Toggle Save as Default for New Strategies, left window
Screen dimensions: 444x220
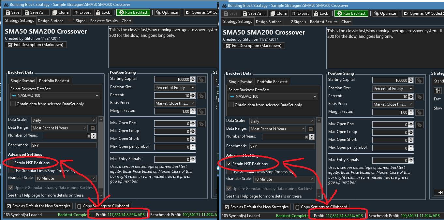9,206
